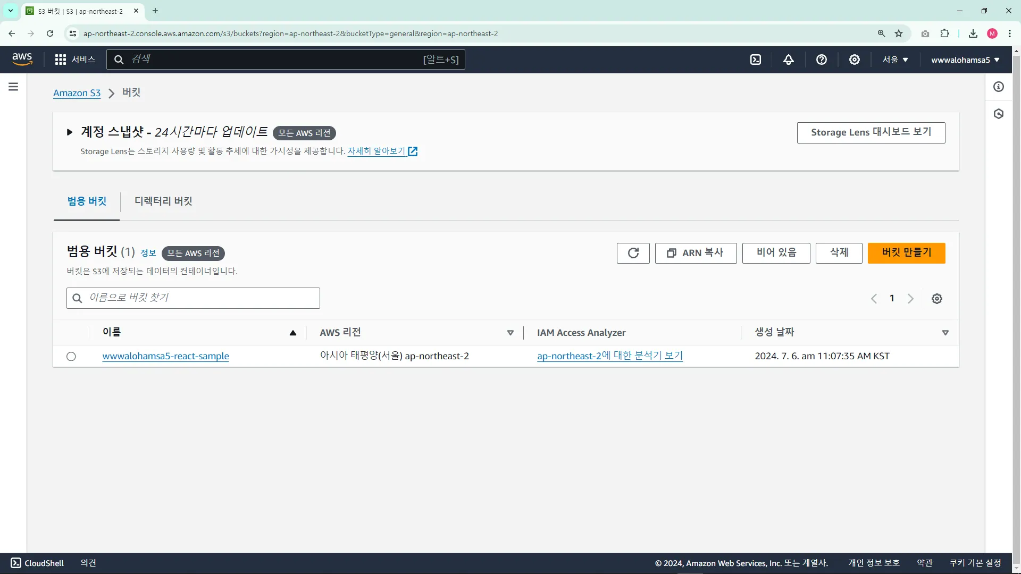
Task: Click the Copy ARN button
Action: point(696,253)
